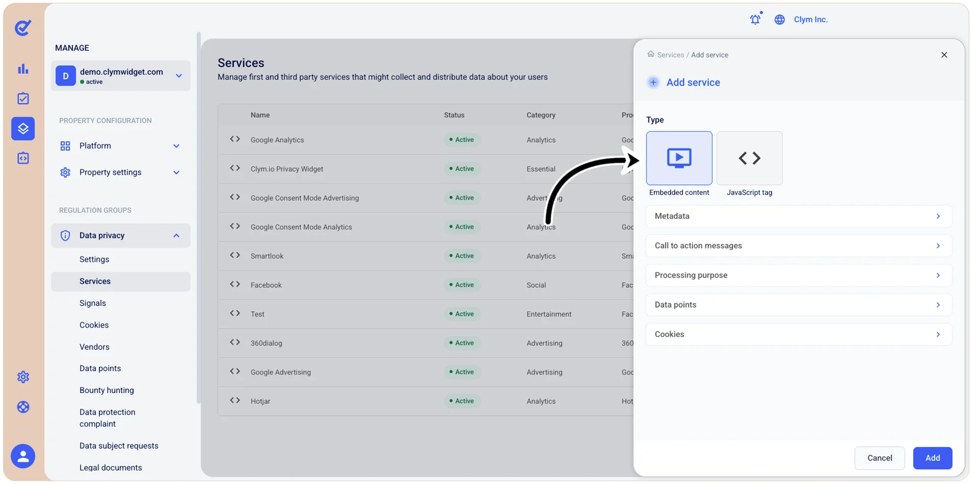Expand Property settings menu
This screenshot has width=972, height=484.
click(121, 172)
